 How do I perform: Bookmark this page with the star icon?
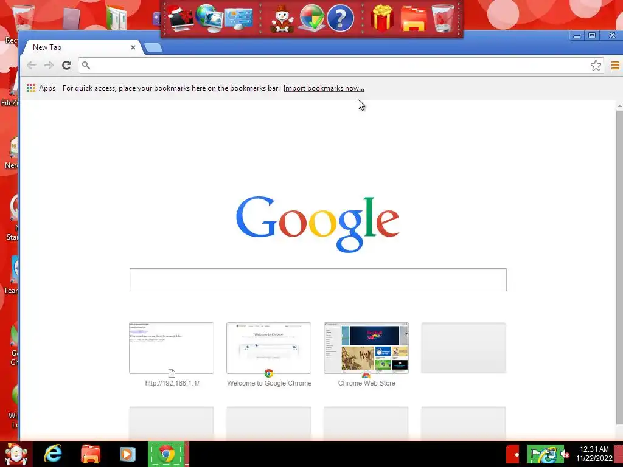(x=596, y=66)
